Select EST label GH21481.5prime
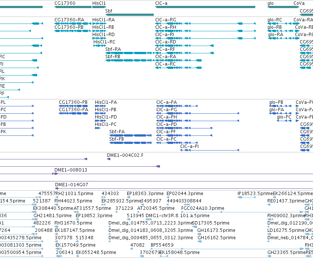The image size is (313, 258). point(53,216)
